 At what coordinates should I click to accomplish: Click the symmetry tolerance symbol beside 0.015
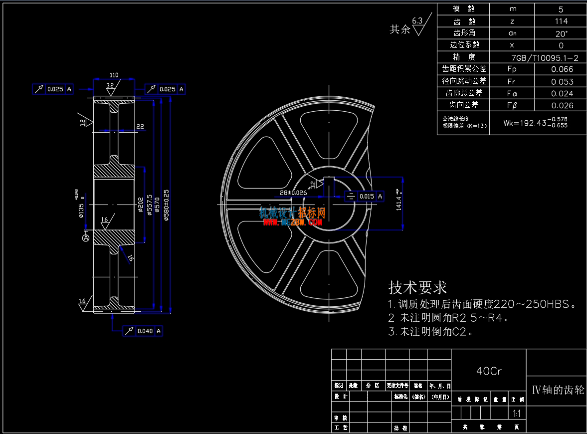tap(351, 196)
